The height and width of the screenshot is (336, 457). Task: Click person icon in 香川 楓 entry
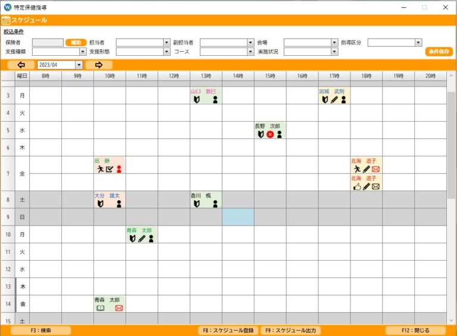coord(215,204)
